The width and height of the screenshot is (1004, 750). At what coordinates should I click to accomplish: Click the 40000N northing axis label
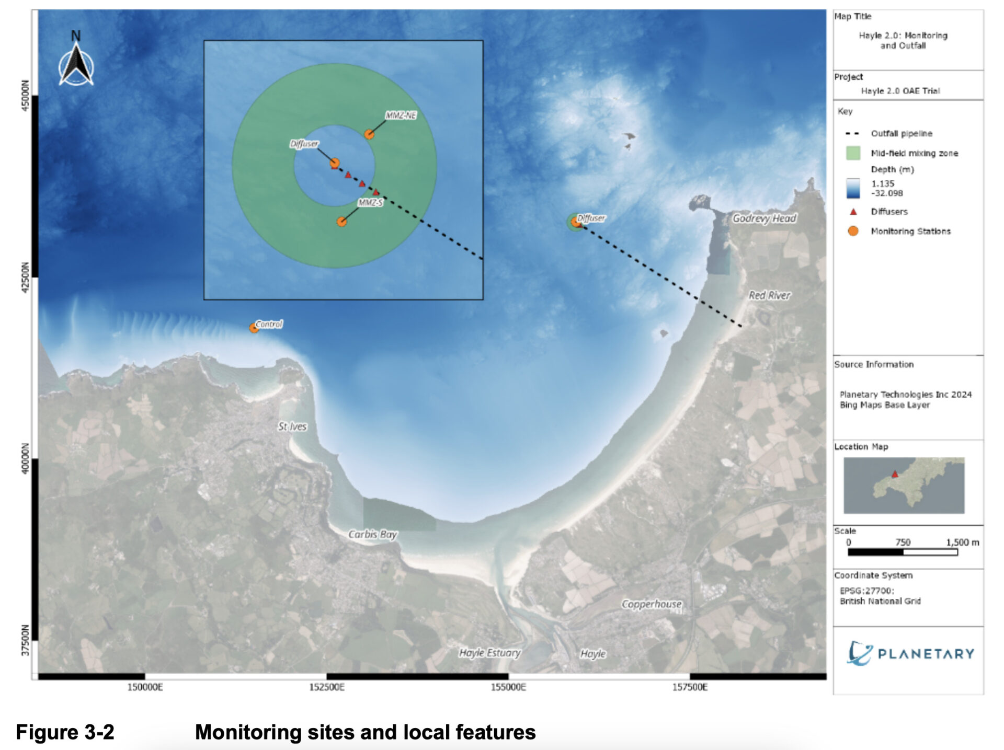pyautogui.click(x=26, y=458)
